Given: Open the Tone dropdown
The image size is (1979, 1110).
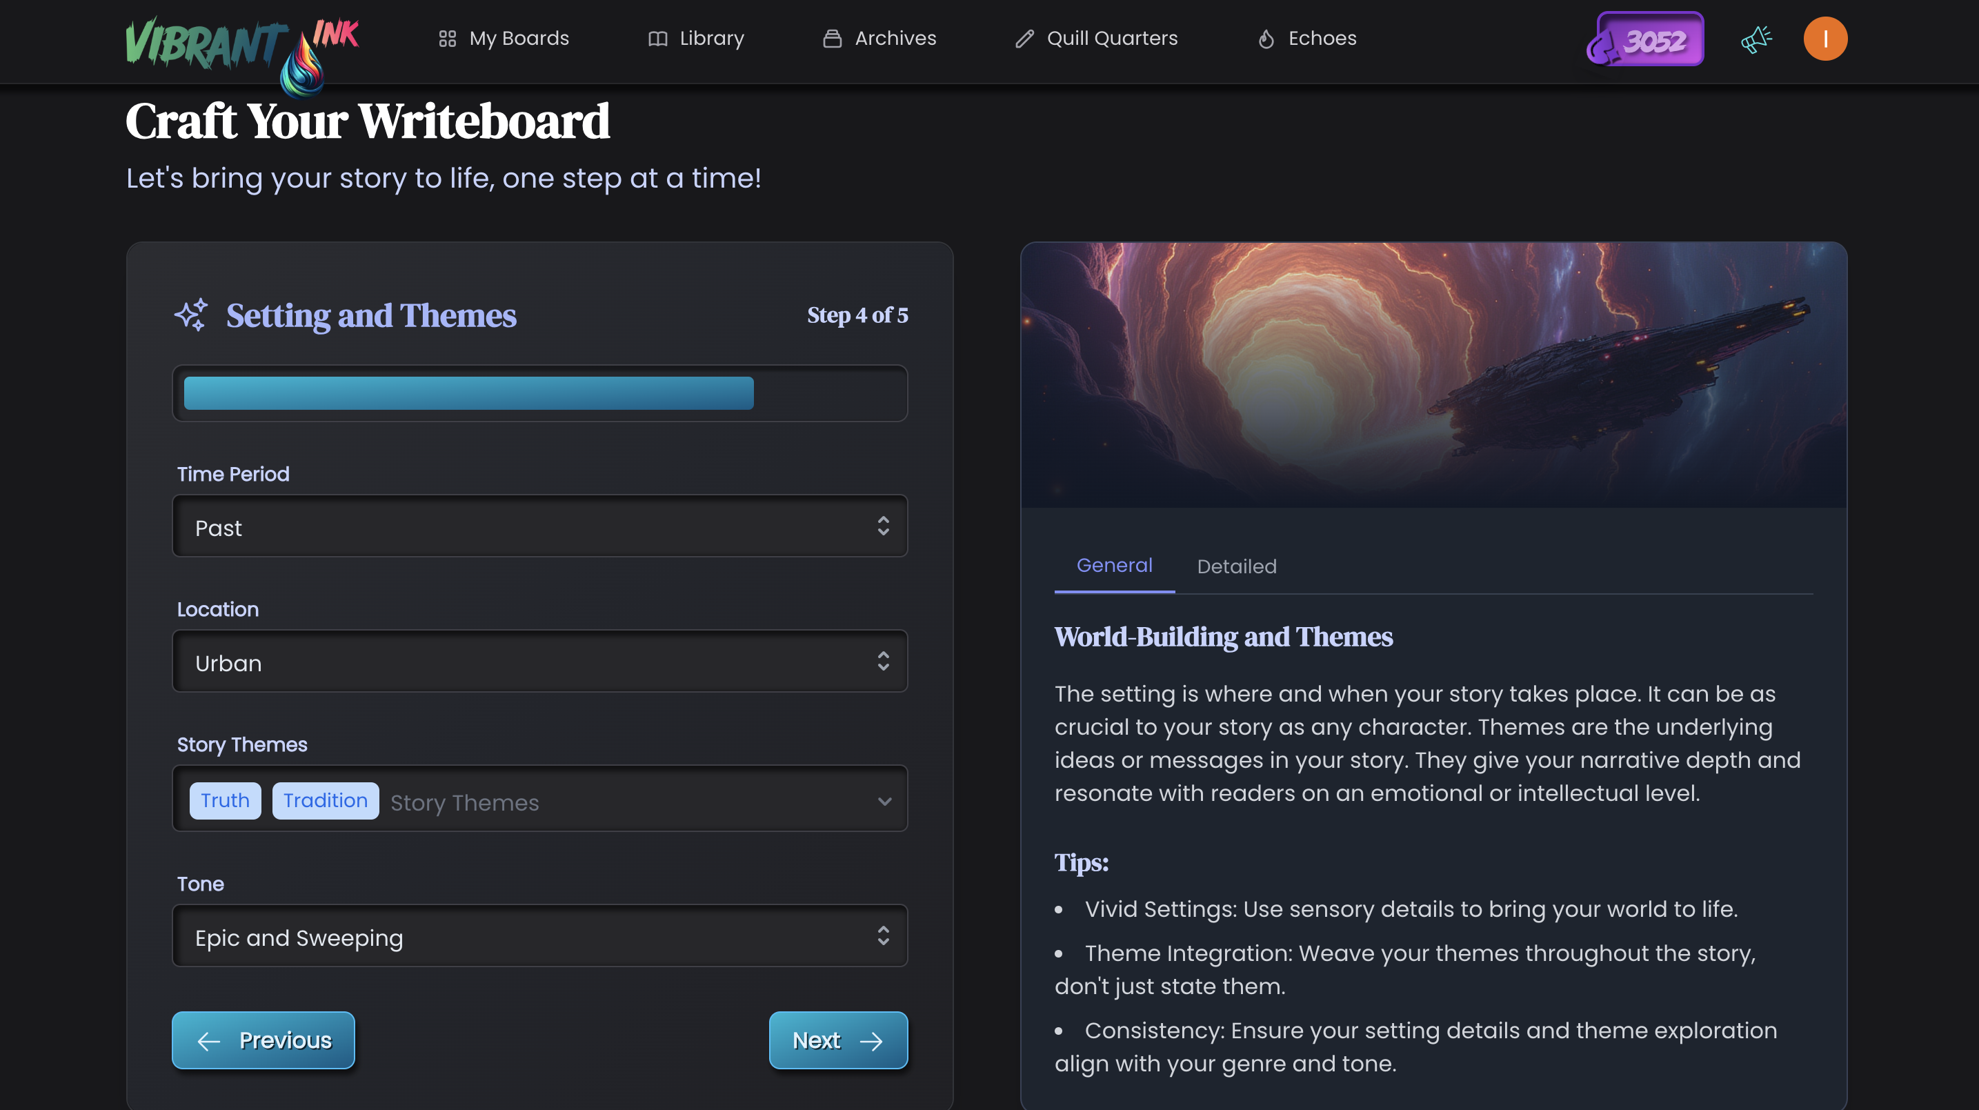Looking at the screenshot, I should [x=539, y=935].
